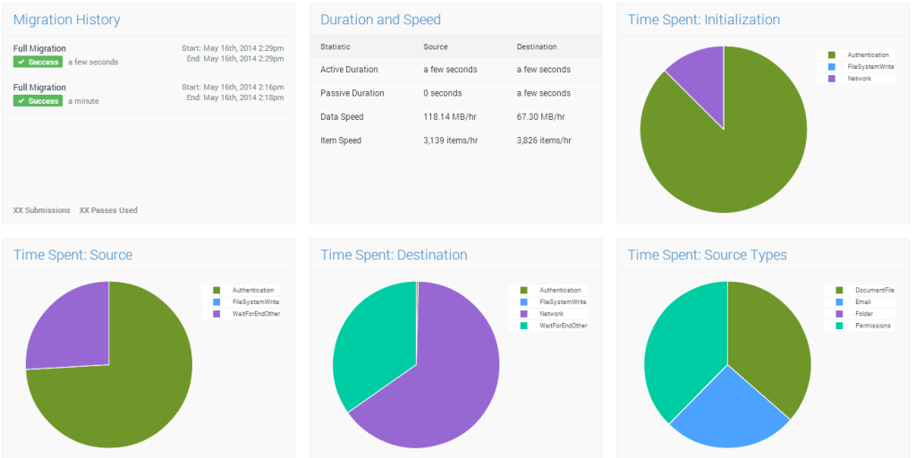This screenshot has height=458, width=916.
Task: Toggle WaitForEndOther legend entry in Source chart
Action: [x=256, y=314]
